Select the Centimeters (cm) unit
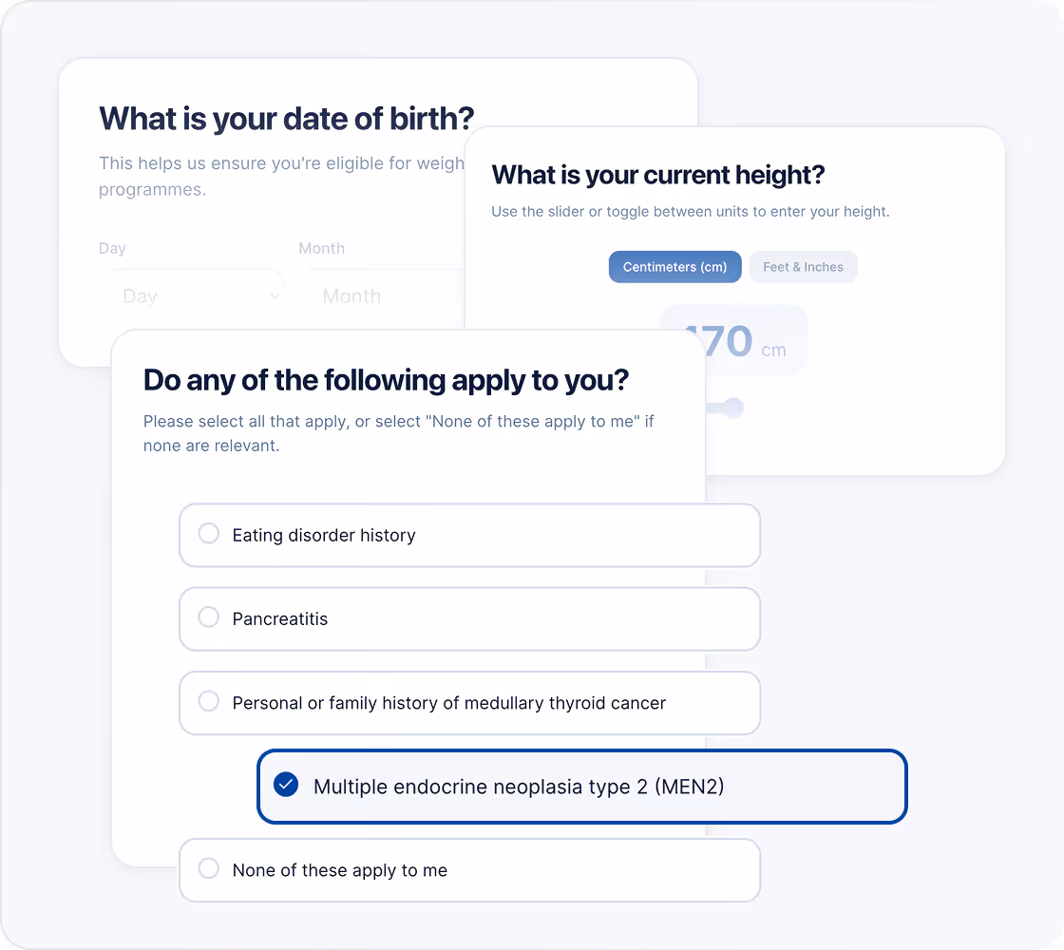Viewport: 1064px width, 950px height. pyautogui.click(x=674, y=267)
